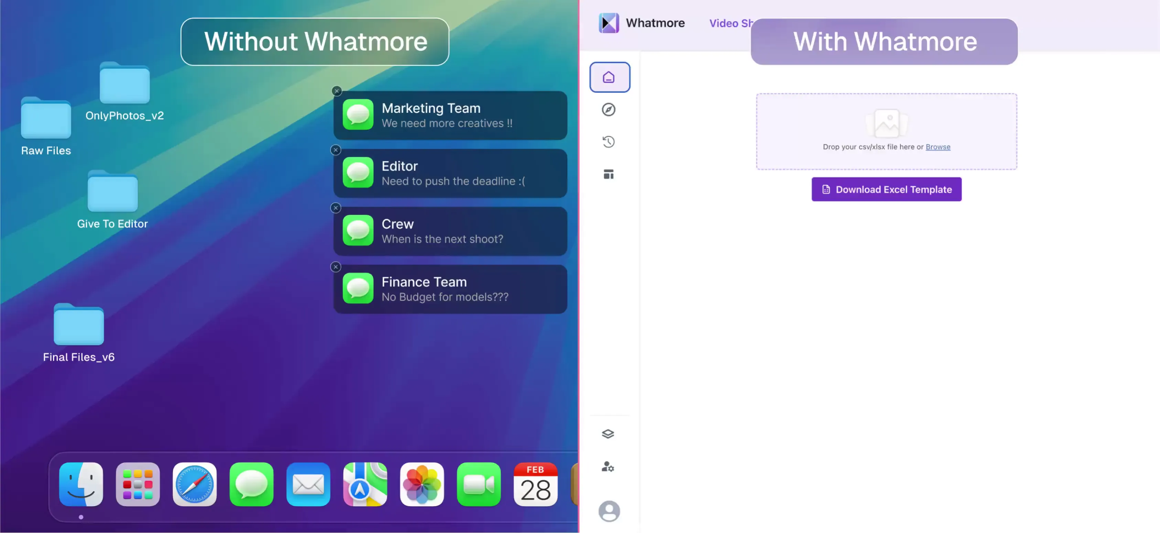
Task: Click the Raw Files folder label
Action: click(46, 151)
